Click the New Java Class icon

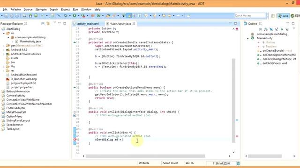click(98, 15)
